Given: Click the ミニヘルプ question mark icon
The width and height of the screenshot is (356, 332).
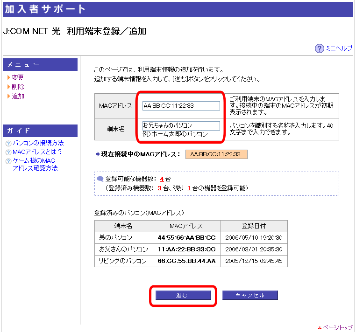Looking at the screenshot, I should [319, 48].
